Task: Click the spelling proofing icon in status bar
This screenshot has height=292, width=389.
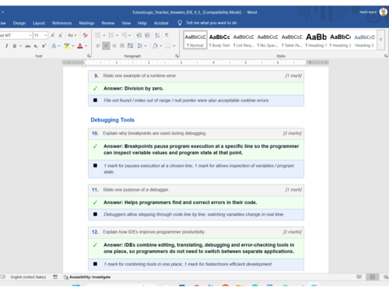Action: pyautogui.click(x=3, y=277)
